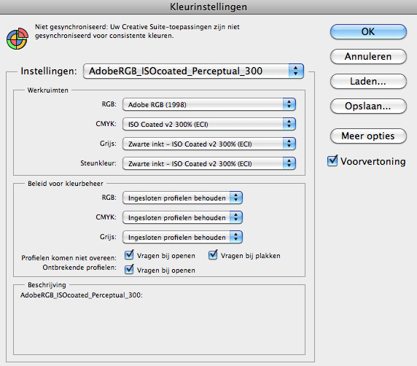Open the CMYK color management policy dropdown

[182, 217]
